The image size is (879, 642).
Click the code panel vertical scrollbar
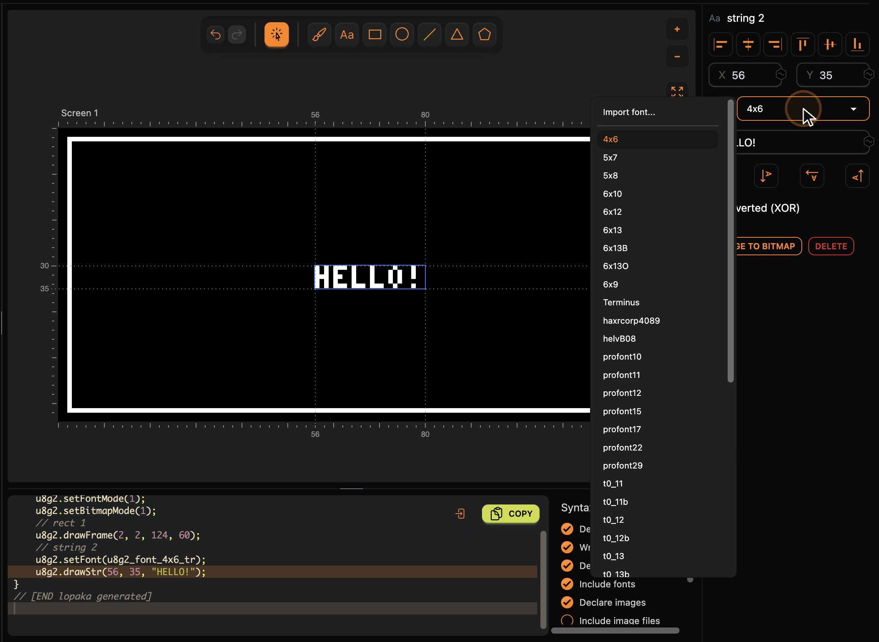point(543,579)
